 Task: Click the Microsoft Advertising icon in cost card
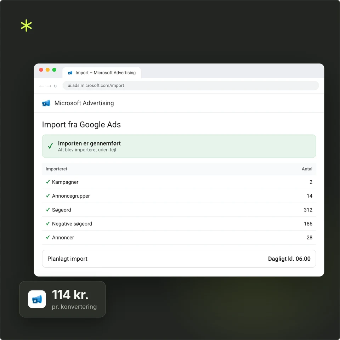click(37, 299)
